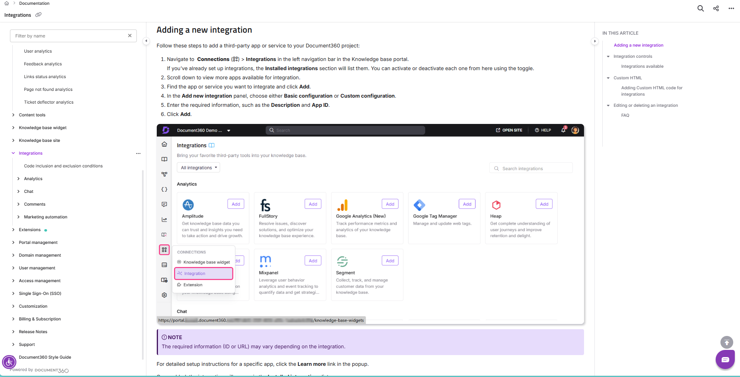Collapse the left navigation panel arrow

pyautogui.click(x=146, y=41)
